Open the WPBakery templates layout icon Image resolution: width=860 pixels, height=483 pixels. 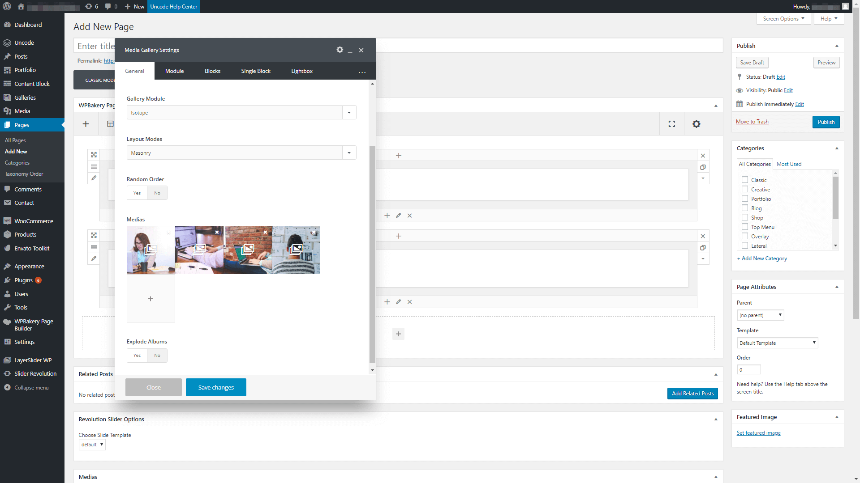[110, 124]
